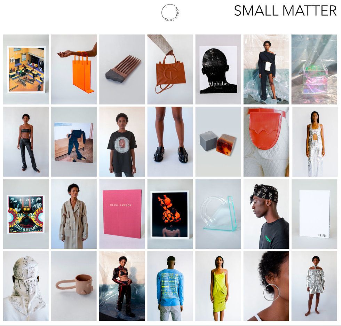Open the Sun Ra Space Is The Place poster

click(26, 214)
